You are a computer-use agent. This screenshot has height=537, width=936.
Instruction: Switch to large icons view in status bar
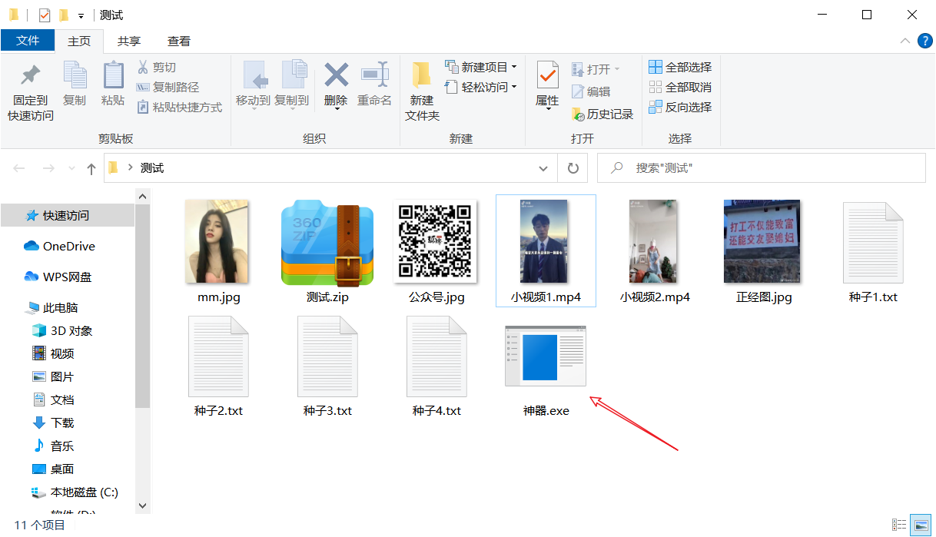919,525
